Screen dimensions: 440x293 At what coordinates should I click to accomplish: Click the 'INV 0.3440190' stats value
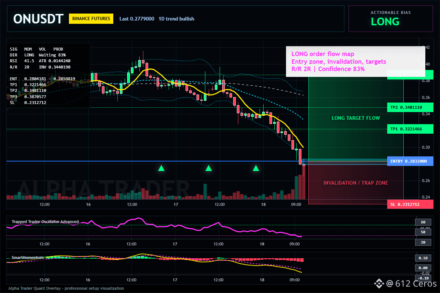tap(55, 67)
